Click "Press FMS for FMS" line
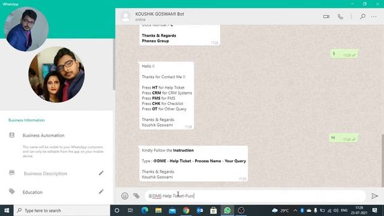384x216 pixels. coord(158,98)
